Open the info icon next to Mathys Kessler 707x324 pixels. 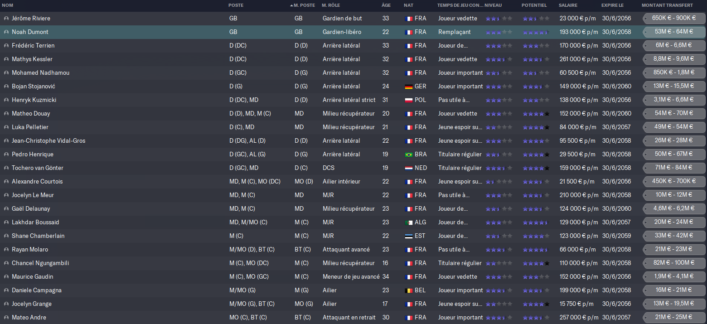pyautogui.click(x=6, y=59)
